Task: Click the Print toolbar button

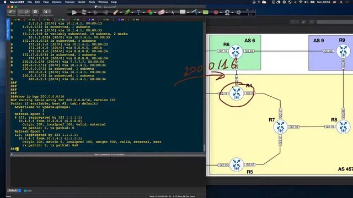Action: 35,13
